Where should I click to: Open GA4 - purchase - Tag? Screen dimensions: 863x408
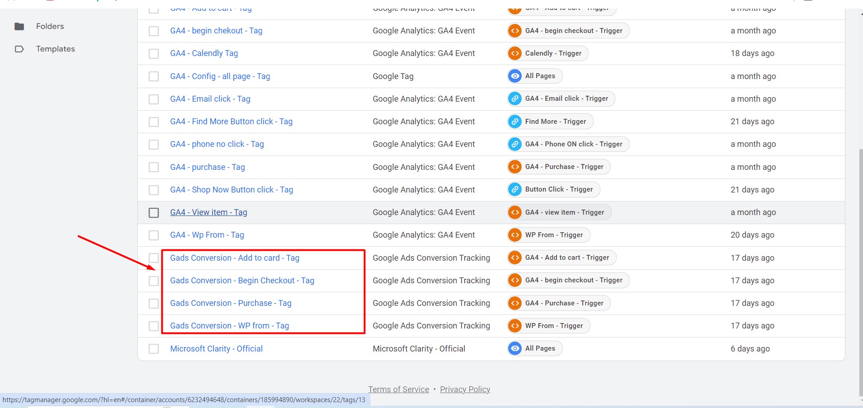(x=207, y=167)
